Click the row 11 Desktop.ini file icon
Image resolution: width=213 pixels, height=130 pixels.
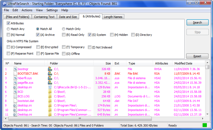pos(15,114)
